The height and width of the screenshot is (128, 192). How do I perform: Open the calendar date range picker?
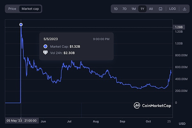click(x=160, y=9)
